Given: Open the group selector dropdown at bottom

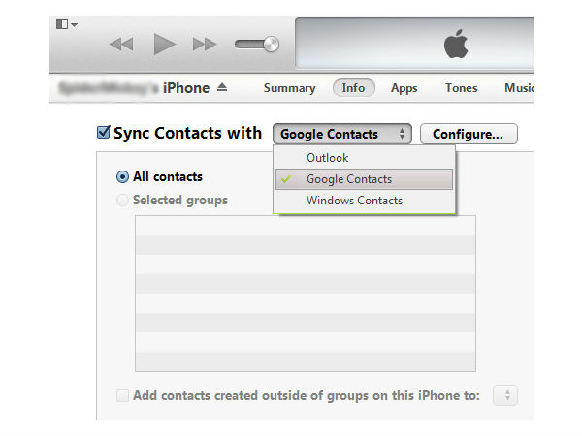Looking at the screenshot, I should pyautogui.click(x=506, y=395).
